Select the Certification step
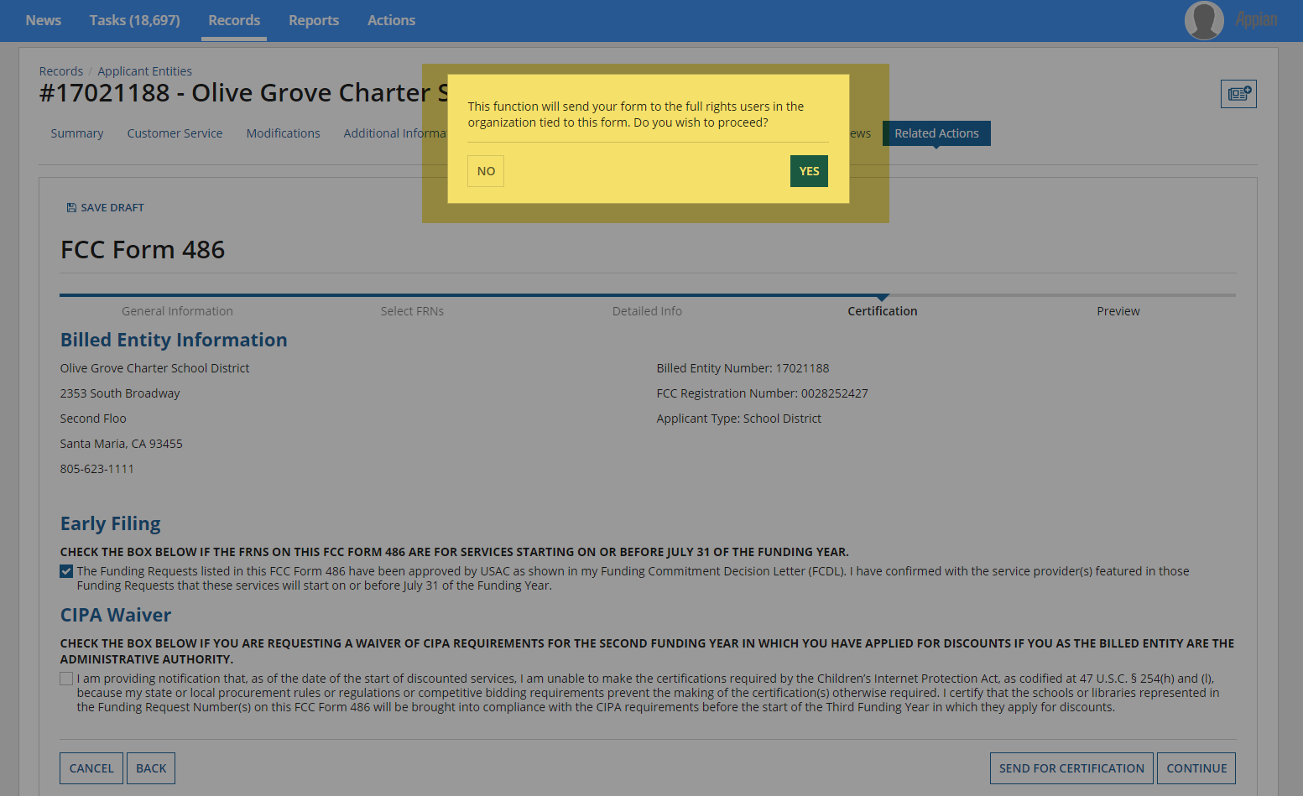The image size is (1303, 796). click(883, 311)
